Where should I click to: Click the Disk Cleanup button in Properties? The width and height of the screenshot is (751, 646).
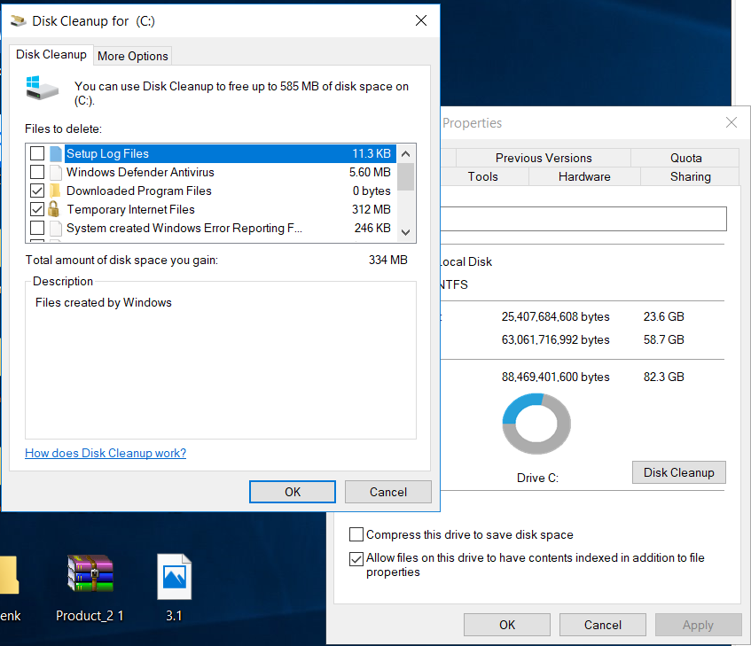(x=678, y=472)
